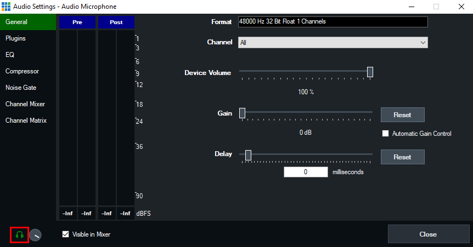Select the General tab
Image resolution: width=473 pixels, height=247 pixels.
(x=16, y=22)
